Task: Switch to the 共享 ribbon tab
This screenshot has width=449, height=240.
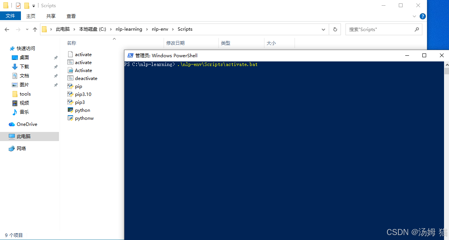Action: [51, 16]
